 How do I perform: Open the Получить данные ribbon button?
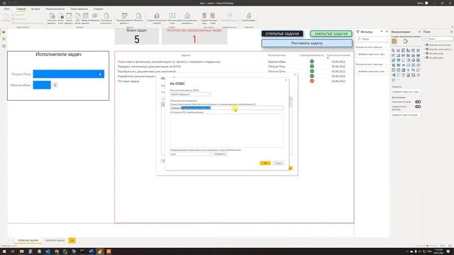52,18
